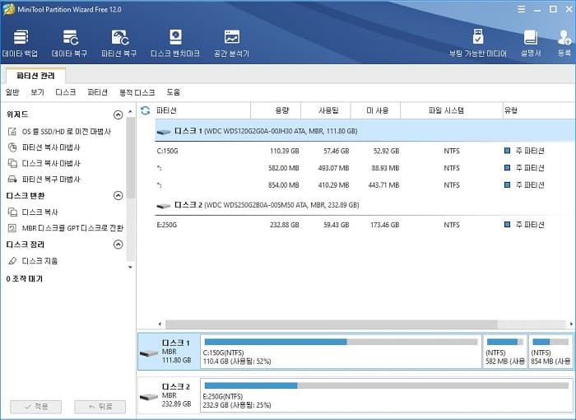Screen dimensions: 576x420
Task: Open 파티션 복구 tool
Action: coord(119,44)
